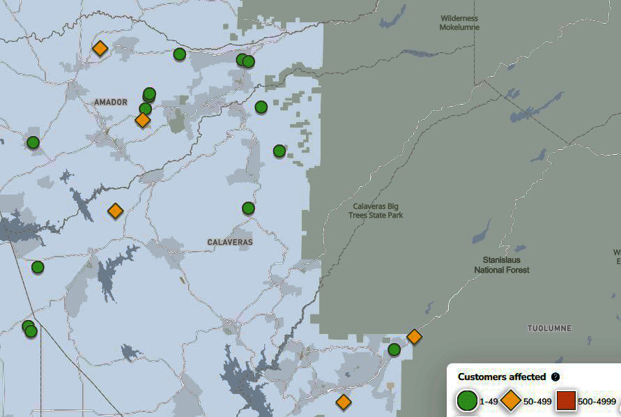The width and height of the screenshot is (621, 417).
Task: Click the help icon beside Customers affected
Action: pos(555,377)
